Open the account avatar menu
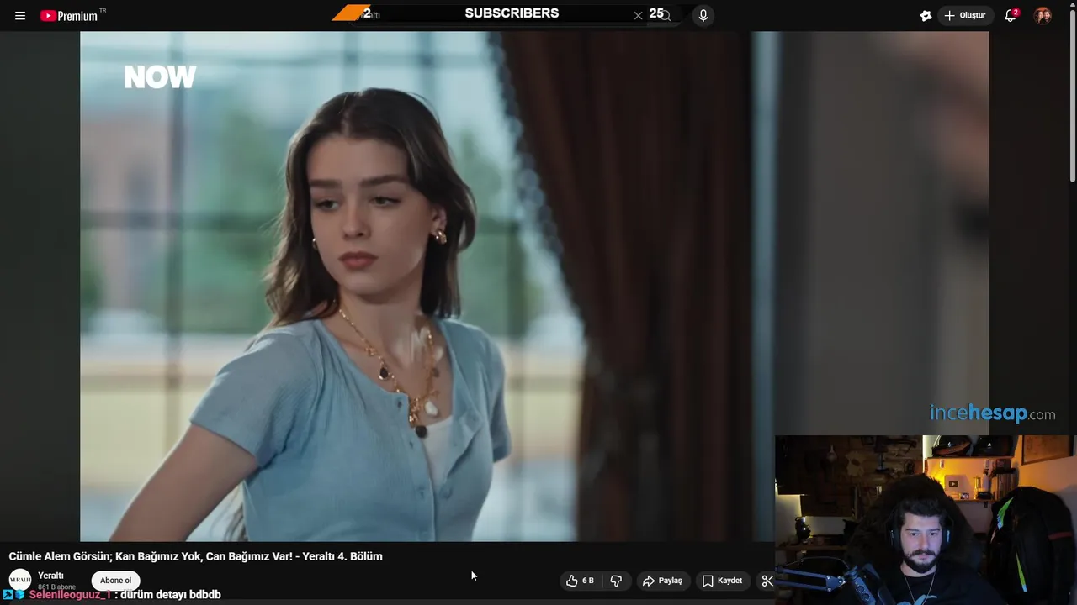 pyautogui.click(x=1043, y=15)
